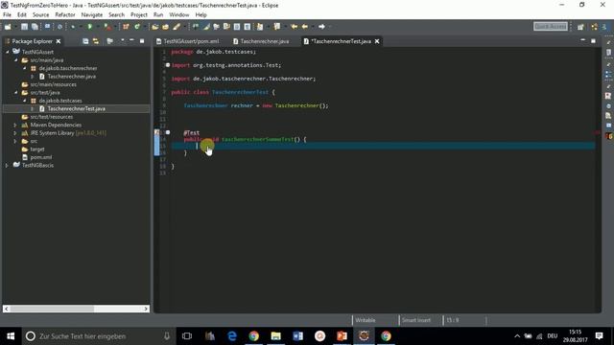This screenshot has height=345, width=614.
Task: Open File Explorer from the taskbar
Action: 275,336
